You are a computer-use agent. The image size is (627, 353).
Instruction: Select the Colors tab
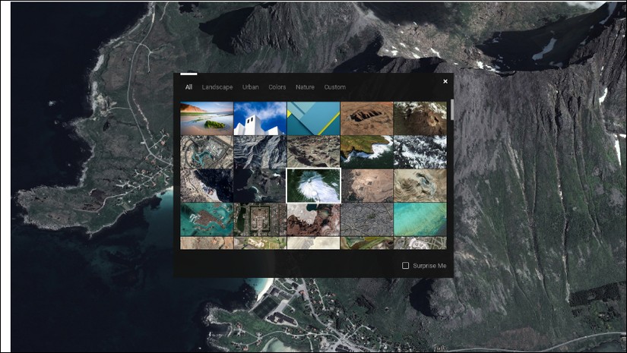point(277,87)
